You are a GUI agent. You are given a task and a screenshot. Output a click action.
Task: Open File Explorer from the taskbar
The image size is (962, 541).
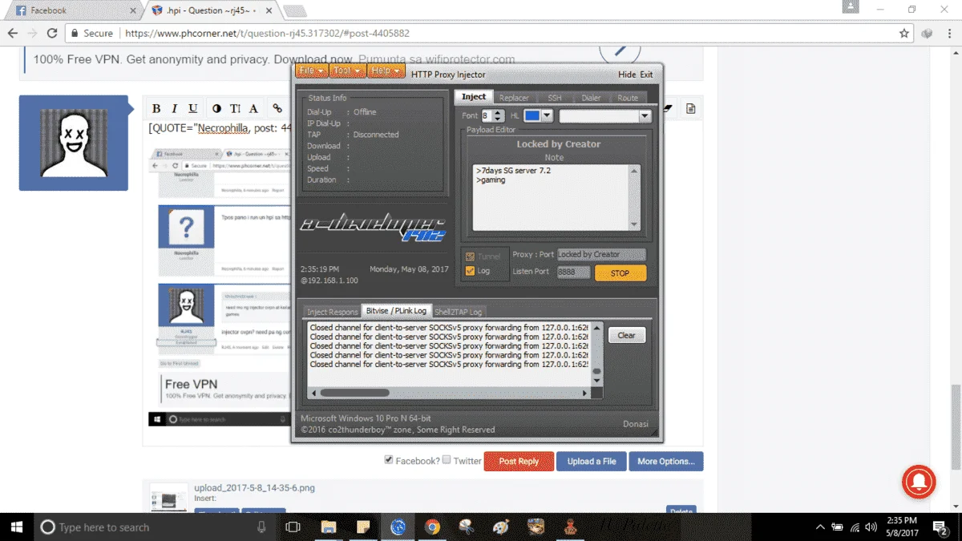pyautogui.click(x=328, y=527)
